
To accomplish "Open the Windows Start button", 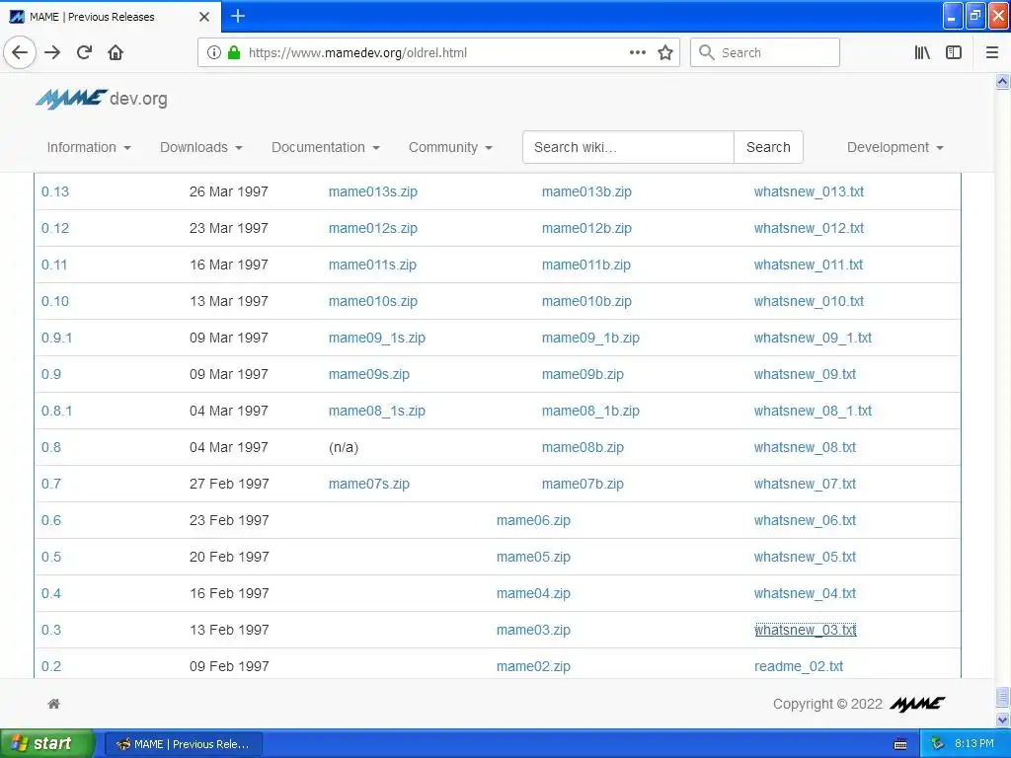I will 46,744.
